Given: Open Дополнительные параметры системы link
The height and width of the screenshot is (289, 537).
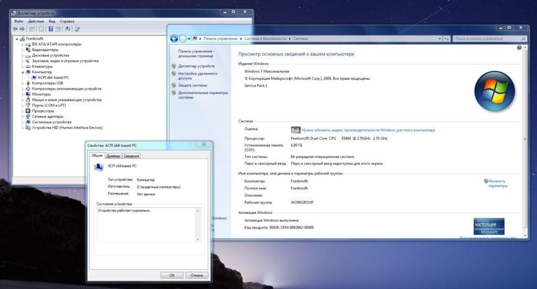Looking at the screenshot, I should (x=203, y=95).
